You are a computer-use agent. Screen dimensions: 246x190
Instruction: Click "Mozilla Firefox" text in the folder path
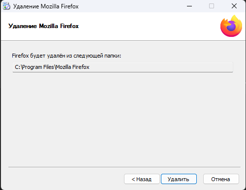tap(73, 67)
